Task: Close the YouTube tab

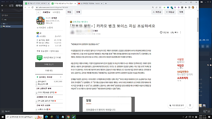Action: 102,3
